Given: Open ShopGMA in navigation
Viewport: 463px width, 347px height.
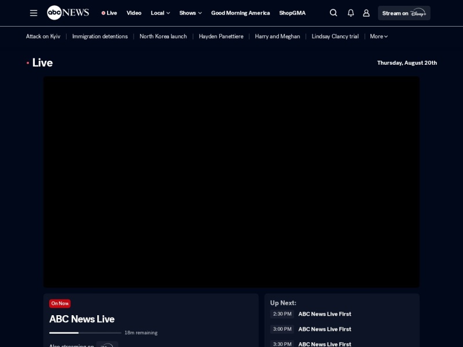Looking at the screenshot, I should tap(292, 13).
